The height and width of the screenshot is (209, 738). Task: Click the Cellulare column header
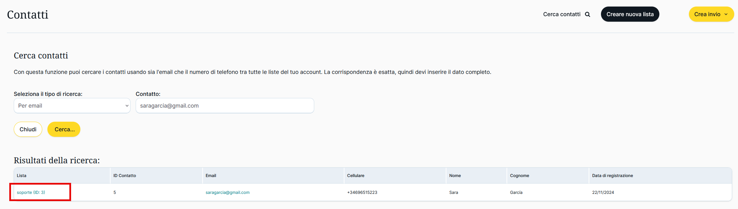click(355, 176)
